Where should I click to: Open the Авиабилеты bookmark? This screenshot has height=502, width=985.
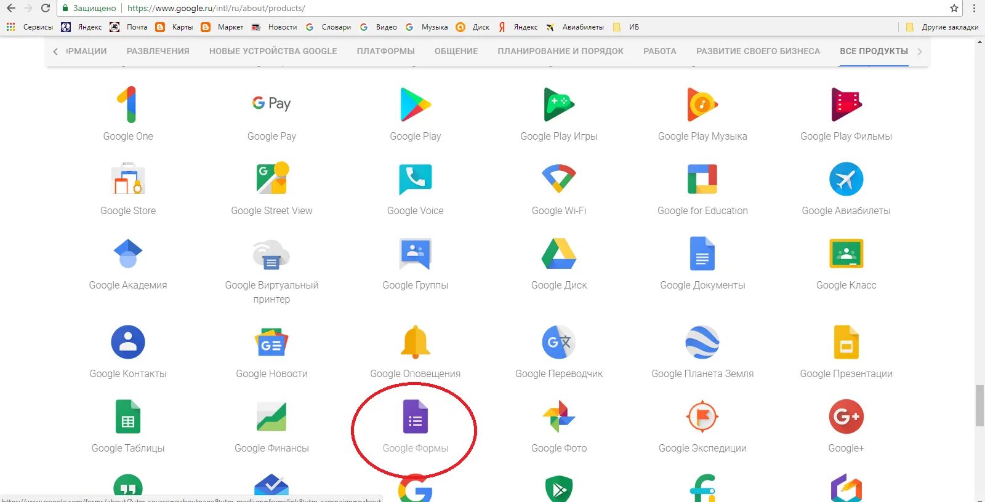[x=575, y=27]
